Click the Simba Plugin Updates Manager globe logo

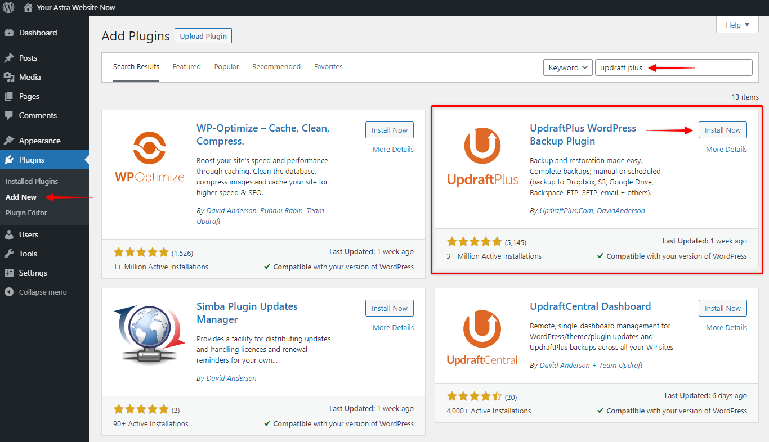point(149,335)
